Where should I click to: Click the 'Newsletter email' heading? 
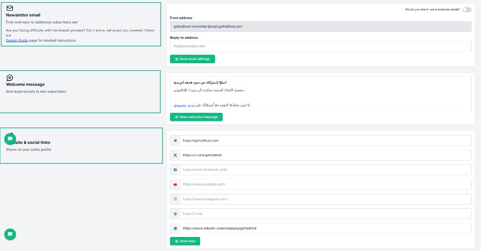[23, 15]
